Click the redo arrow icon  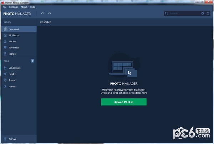49,13
